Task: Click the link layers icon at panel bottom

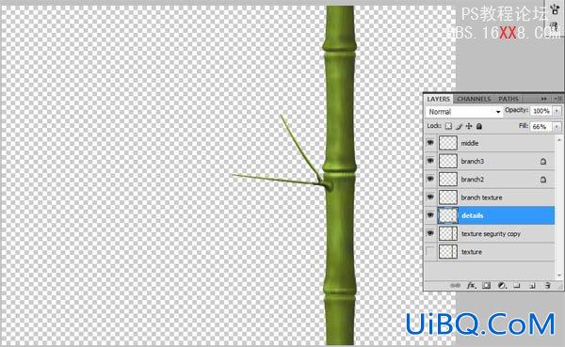Action: pos(456,286)
